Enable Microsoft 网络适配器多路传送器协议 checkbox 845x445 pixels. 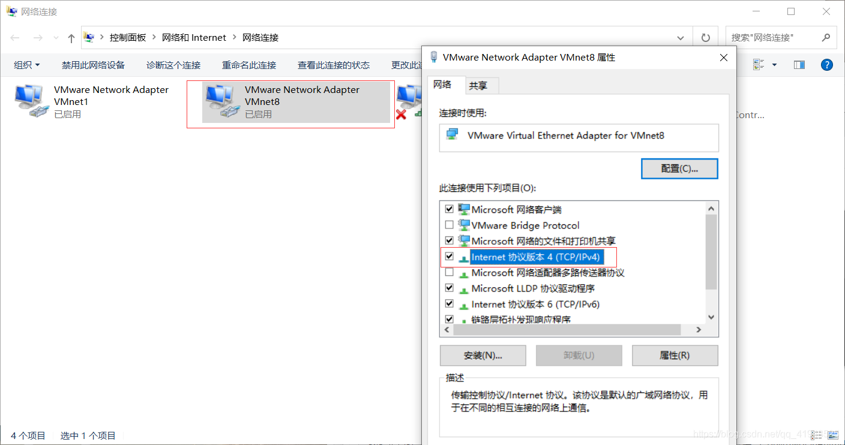coord(449,272)
